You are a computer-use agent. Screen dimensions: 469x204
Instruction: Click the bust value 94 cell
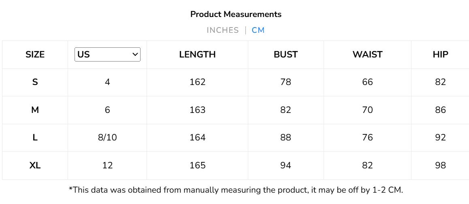click(286, 166)
